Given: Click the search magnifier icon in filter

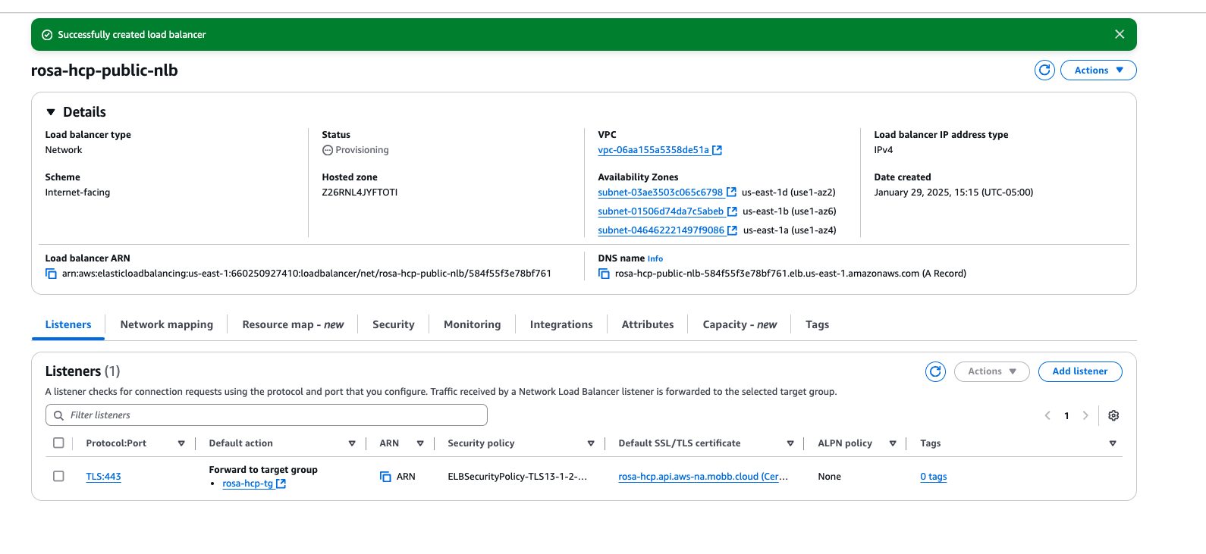Looking at the screenshot, I should click(58, 415).
